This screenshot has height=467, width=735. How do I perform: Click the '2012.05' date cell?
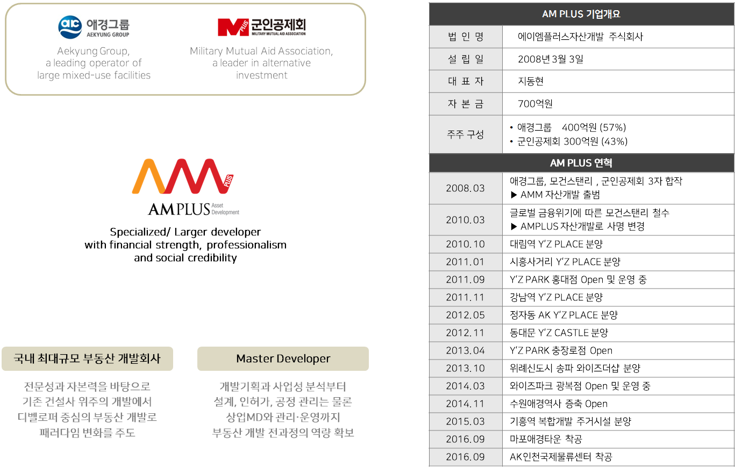(466, 315)
